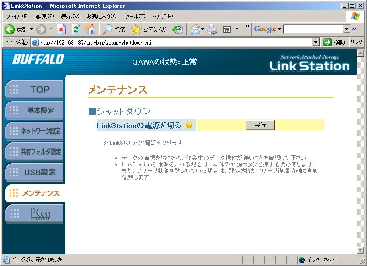Click the IE Forward arrow icon
The width and height of the screenshot is (367, 266).
click(41, 29)
